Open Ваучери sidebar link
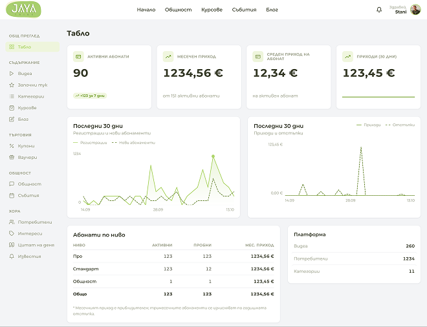Viewport: 427px width, 327px height. 27,157
